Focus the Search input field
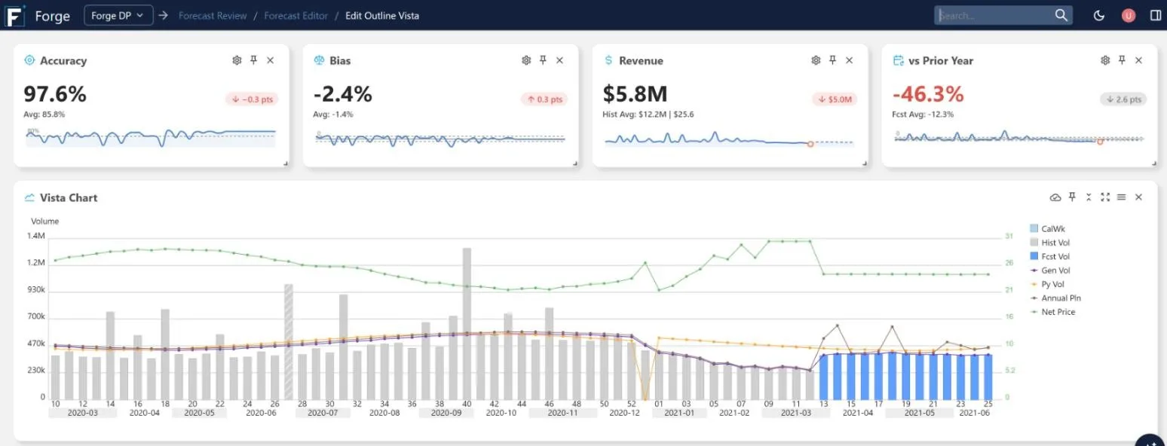Screen dimensions: 1167x446 click(x=994, y=15)
